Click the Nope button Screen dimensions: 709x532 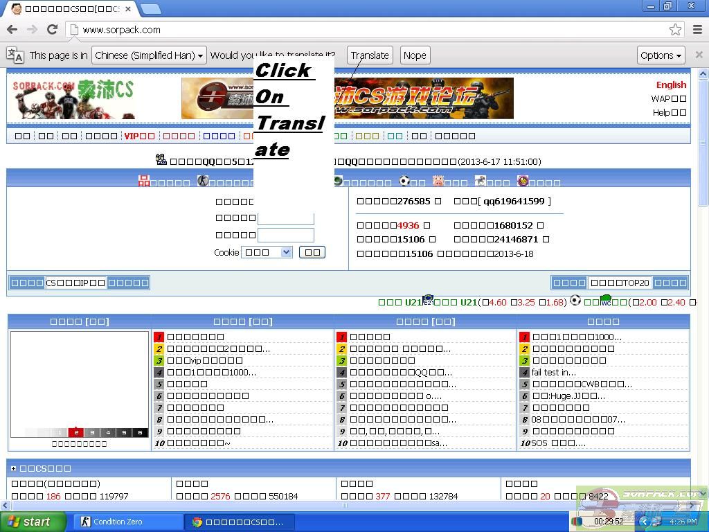(415, 55)
